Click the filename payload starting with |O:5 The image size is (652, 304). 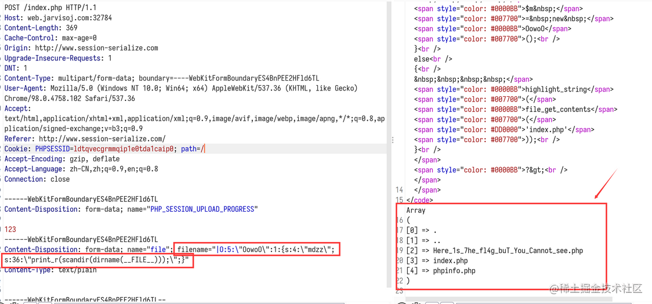(256, 249)
